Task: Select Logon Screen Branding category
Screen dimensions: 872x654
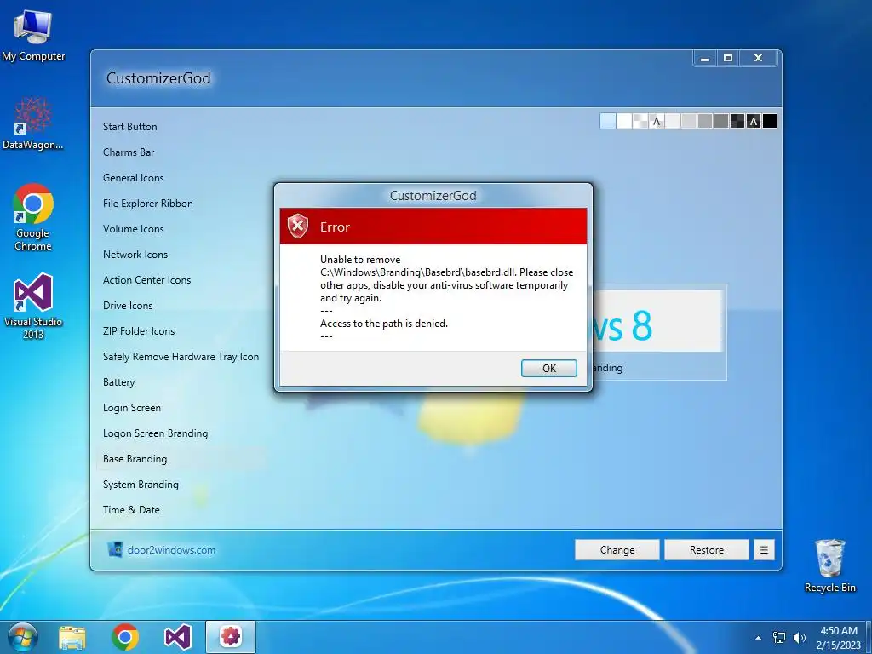Action: click(155, 433)
